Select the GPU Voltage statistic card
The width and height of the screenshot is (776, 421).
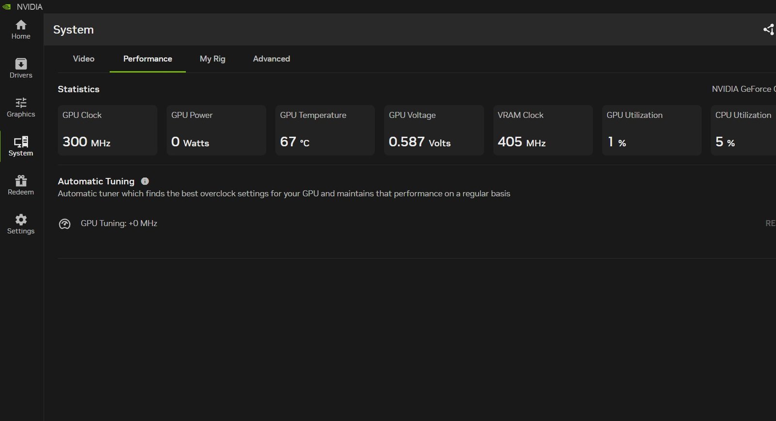point(434,130)
